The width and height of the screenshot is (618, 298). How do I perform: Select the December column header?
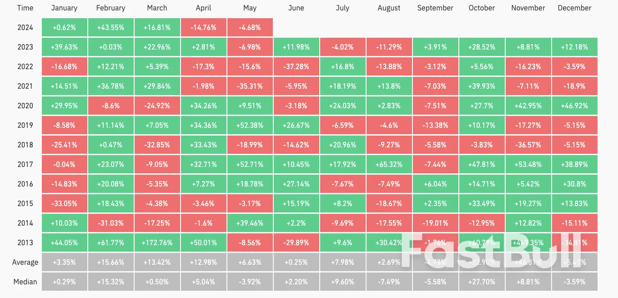574,8
